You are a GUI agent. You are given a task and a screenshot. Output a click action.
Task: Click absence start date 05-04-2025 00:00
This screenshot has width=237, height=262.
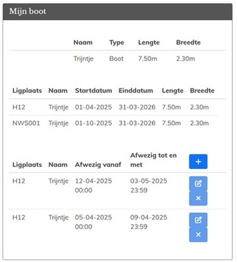[x=94, y=222]
